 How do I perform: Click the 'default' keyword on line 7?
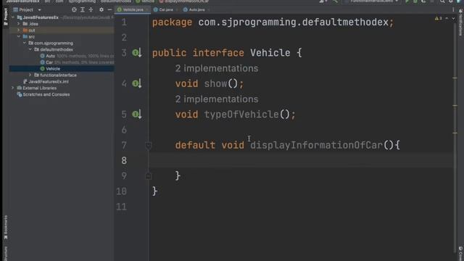point(195,145)
